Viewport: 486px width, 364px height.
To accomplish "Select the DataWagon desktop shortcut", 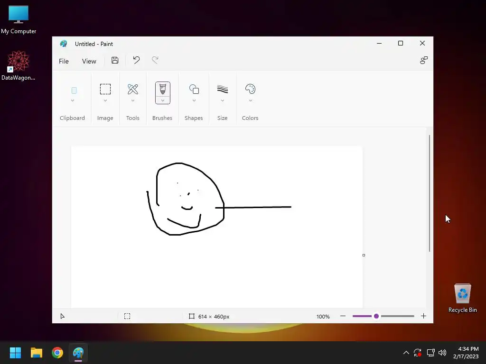I will point(19,65).
